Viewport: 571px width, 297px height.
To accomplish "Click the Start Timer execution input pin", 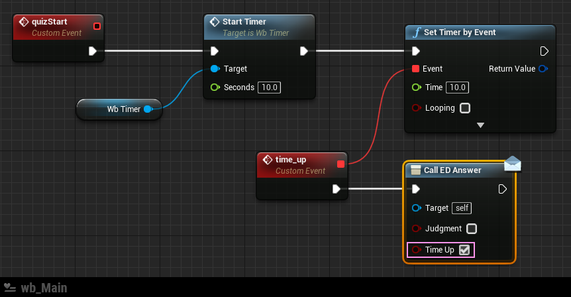I will click(215, 51).
